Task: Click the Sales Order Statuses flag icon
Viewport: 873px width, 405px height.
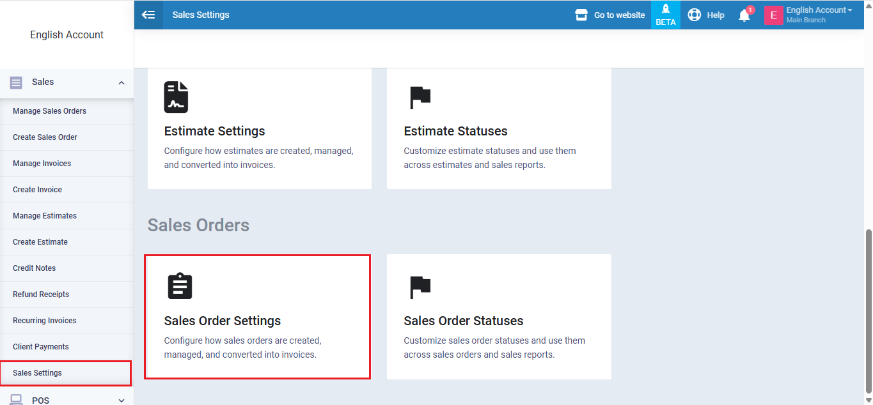Action: [x=420, y=287]
